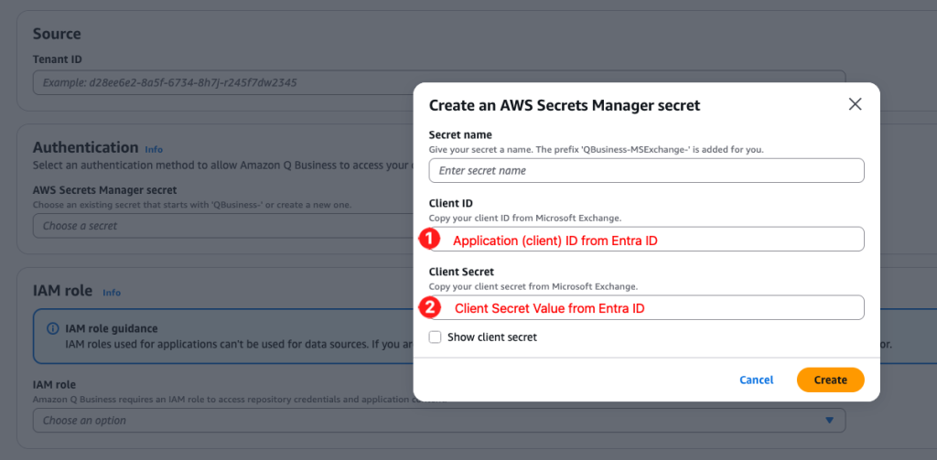
Task: Cancel the secret creation dialog
Action: [x=756, y=380]
